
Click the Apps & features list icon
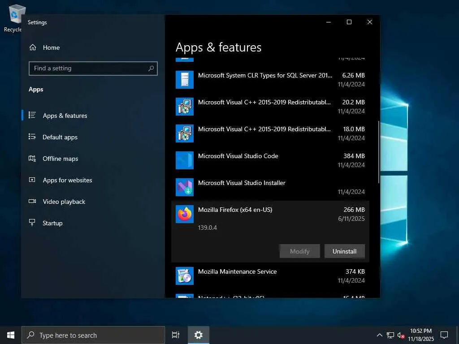coord(32,115)
